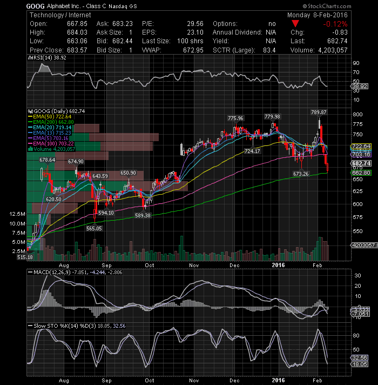Click the GOOG (Daily) candlestick legend icon
Screen dimensions: 378x385
tap(31, 111)
